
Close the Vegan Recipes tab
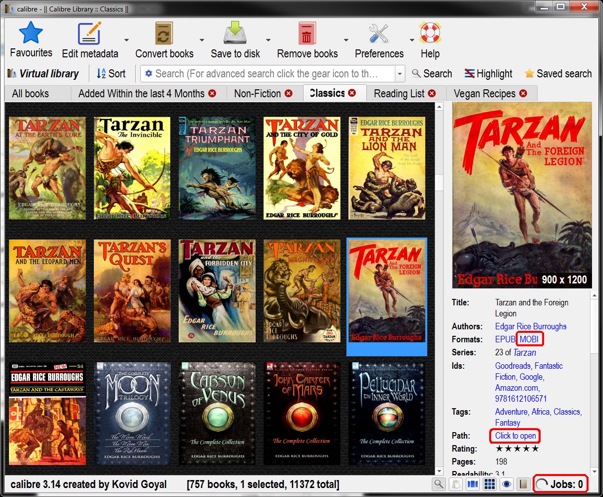tap(523, 93)
